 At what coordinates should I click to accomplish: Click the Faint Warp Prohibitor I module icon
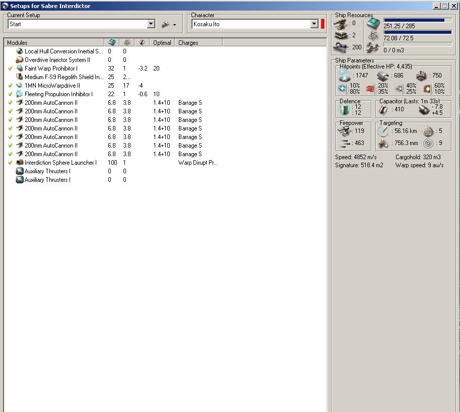(x=20, y=68)
